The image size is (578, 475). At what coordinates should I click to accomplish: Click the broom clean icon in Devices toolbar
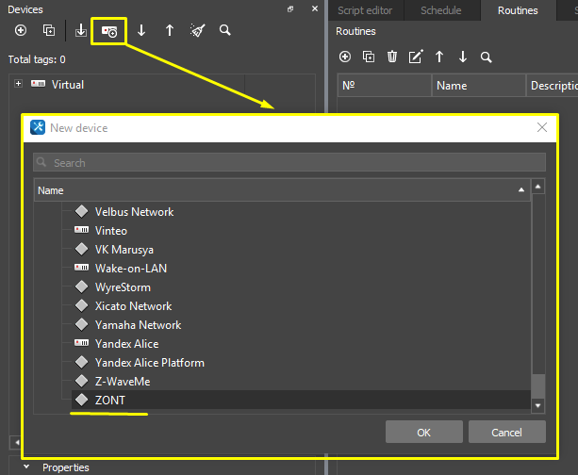(197, 30)
